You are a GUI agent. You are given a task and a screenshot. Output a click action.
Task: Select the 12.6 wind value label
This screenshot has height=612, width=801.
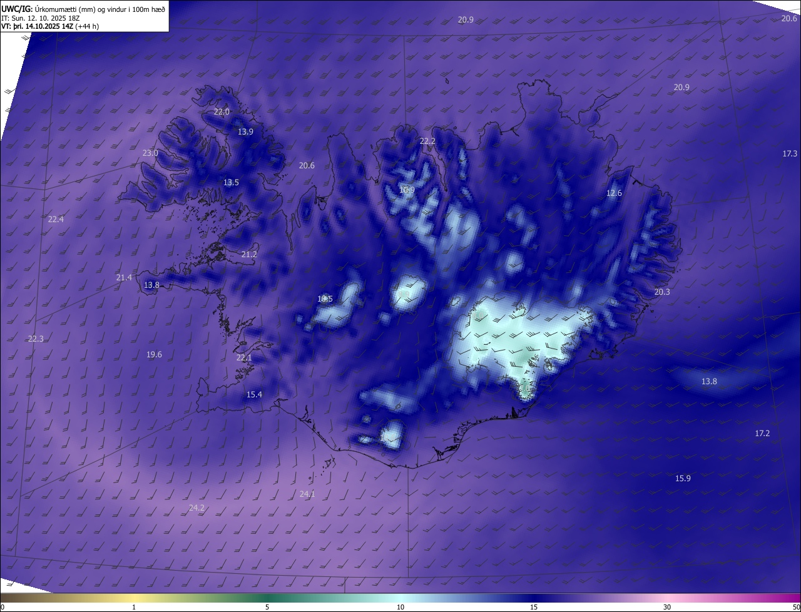615,193
